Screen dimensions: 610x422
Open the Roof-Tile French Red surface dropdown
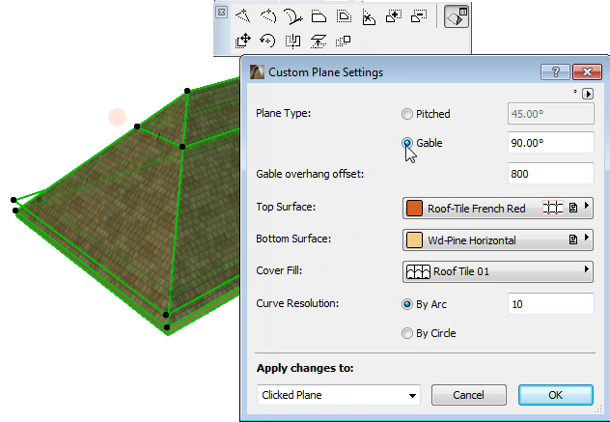tap(498, 208)
